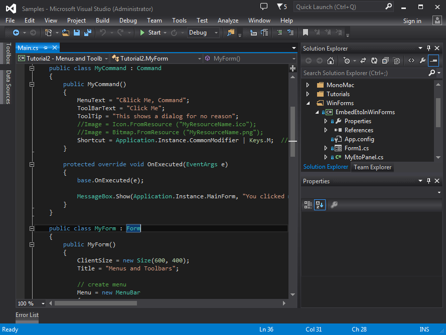Switch to the Team Explorer tab
Viewport: 446px width, 335px height.
(372, 167)
